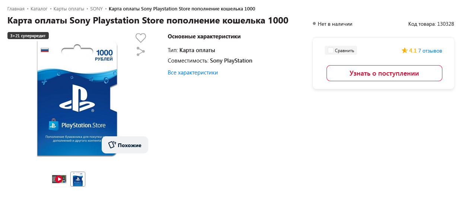
Task: Toggle the Сравнить checkbox
Action: coord(330,50)
